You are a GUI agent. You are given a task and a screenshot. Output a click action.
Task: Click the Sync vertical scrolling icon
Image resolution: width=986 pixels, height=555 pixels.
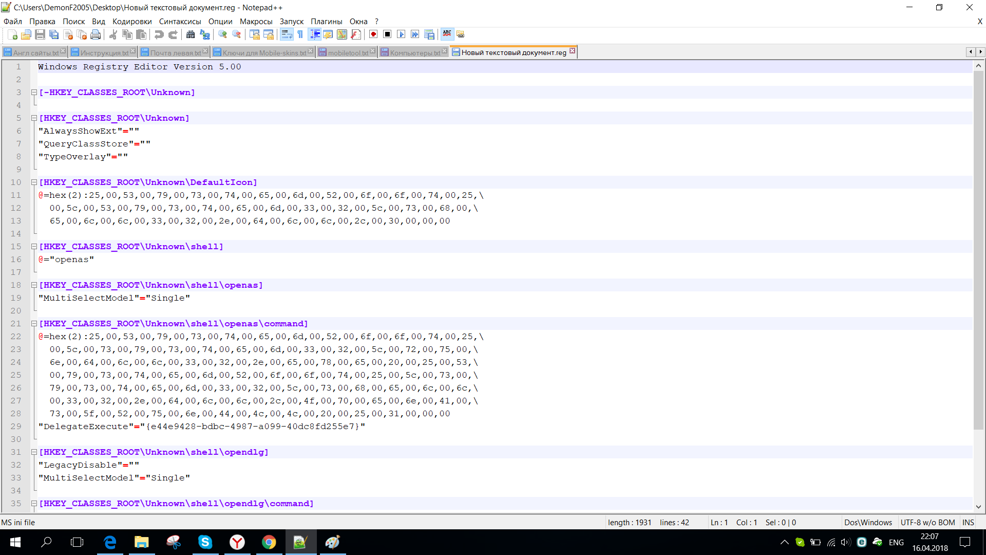(x=254, y=34)
